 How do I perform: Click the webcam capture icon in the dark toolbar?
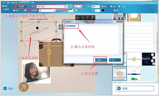pos(88,18)
